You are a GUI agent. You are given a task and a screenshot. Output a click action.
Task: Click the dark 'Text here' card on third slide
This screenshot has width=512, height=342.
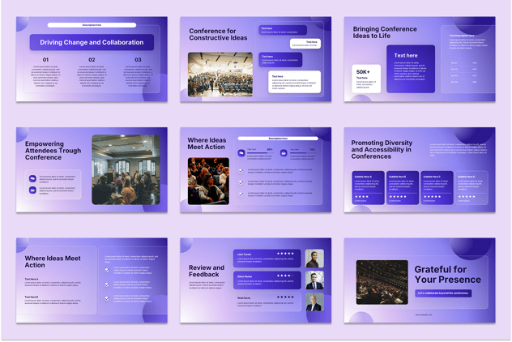[410, 69]
